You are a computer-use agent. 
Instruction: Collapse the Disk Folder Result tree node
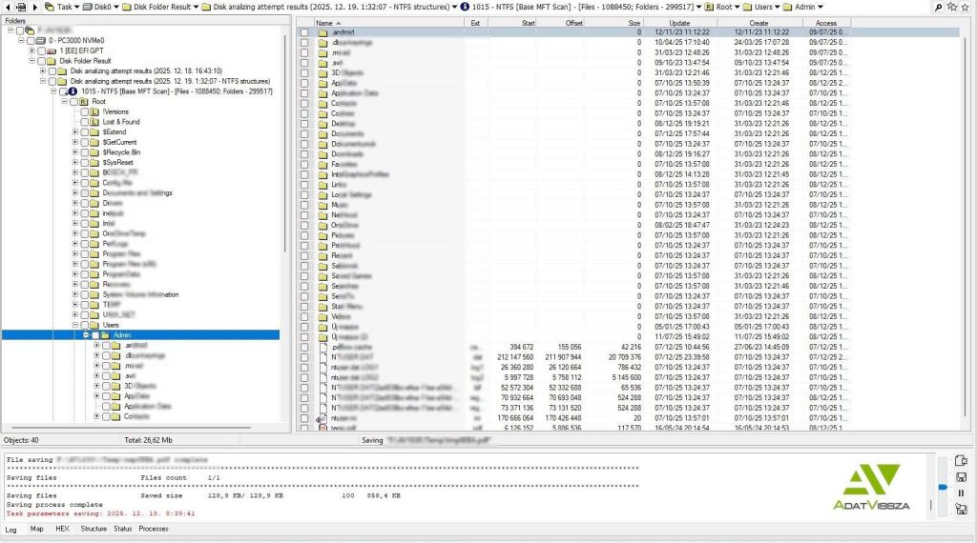31,61
